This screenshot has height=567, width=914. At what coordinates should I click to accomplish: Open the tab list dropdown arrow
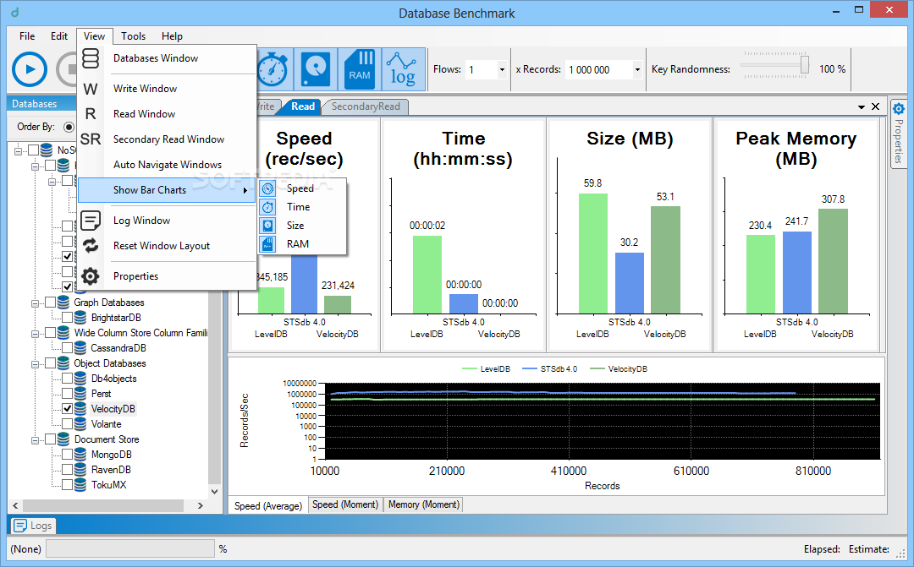(861, 107)
